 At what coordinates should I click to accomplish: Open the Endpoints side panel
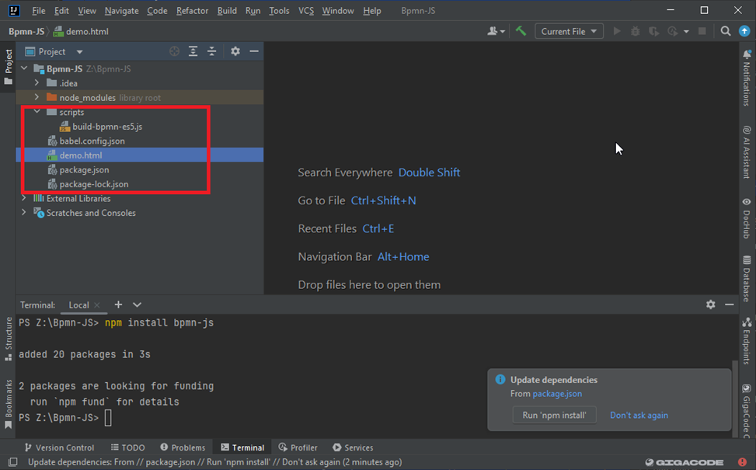point(747,341)
